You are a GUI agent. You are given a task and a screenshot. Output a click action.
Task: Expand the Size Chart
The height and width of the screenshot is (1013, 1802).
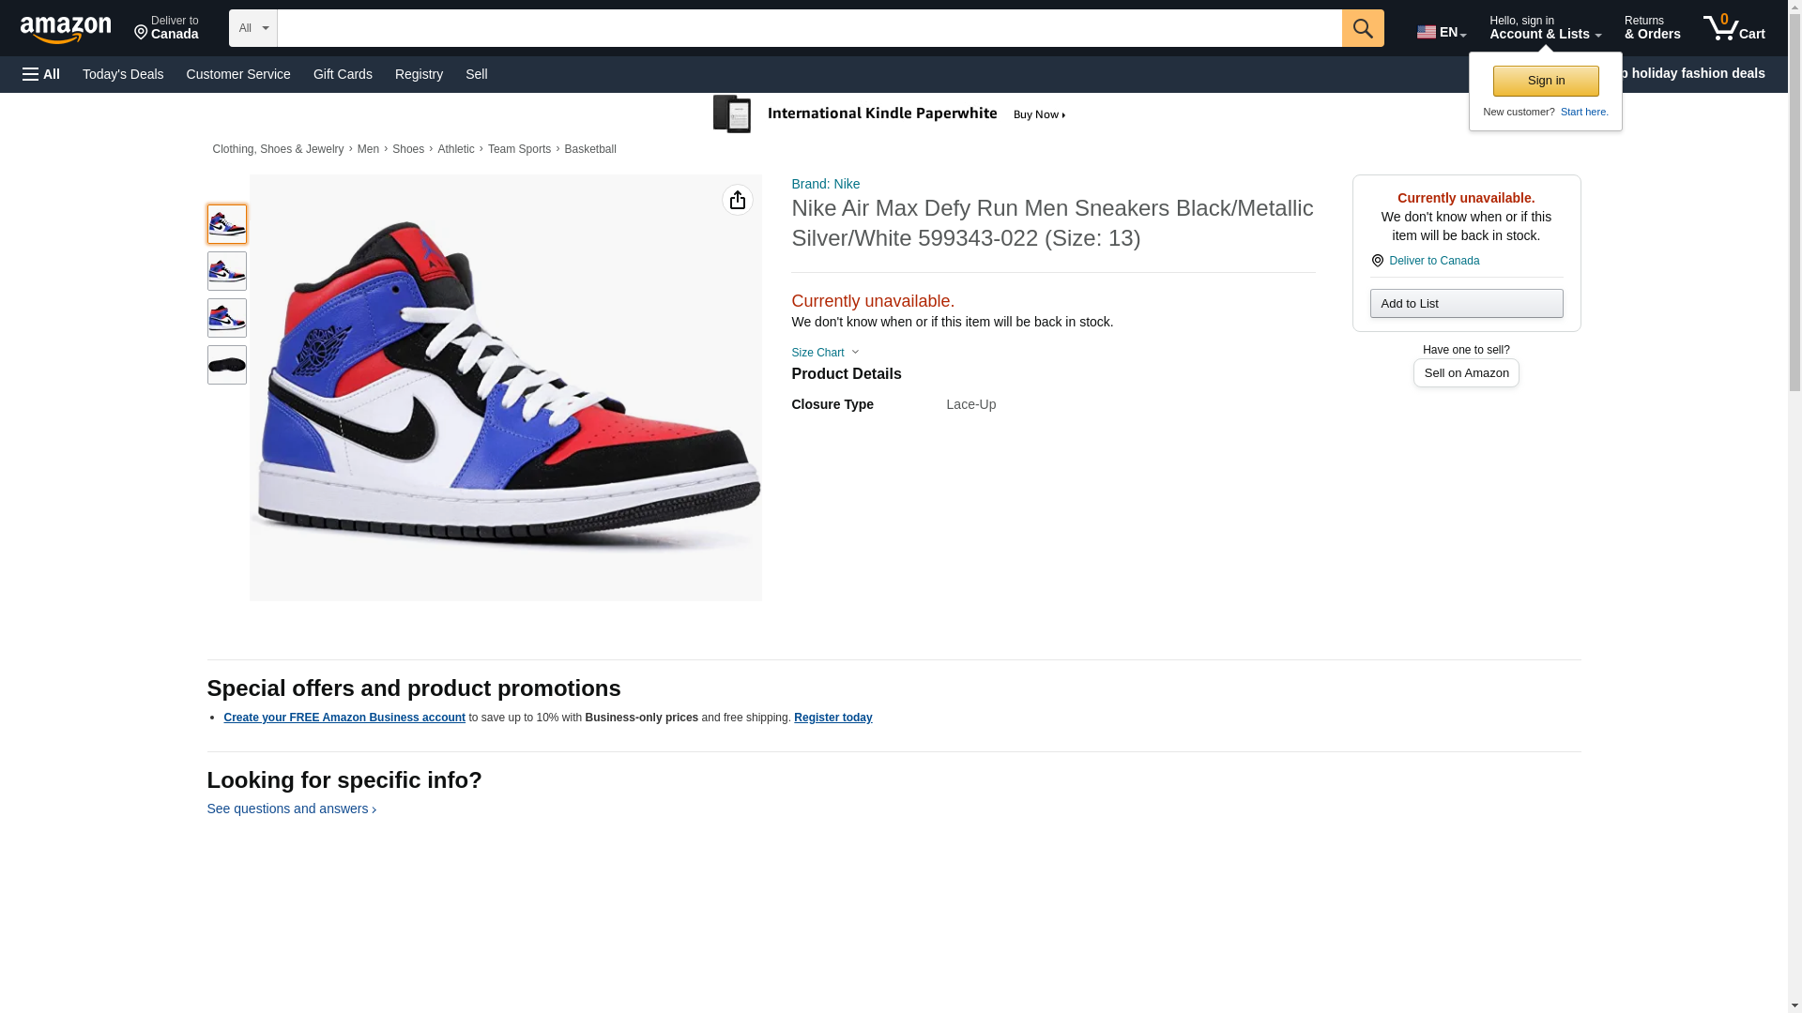pos(825,353)
